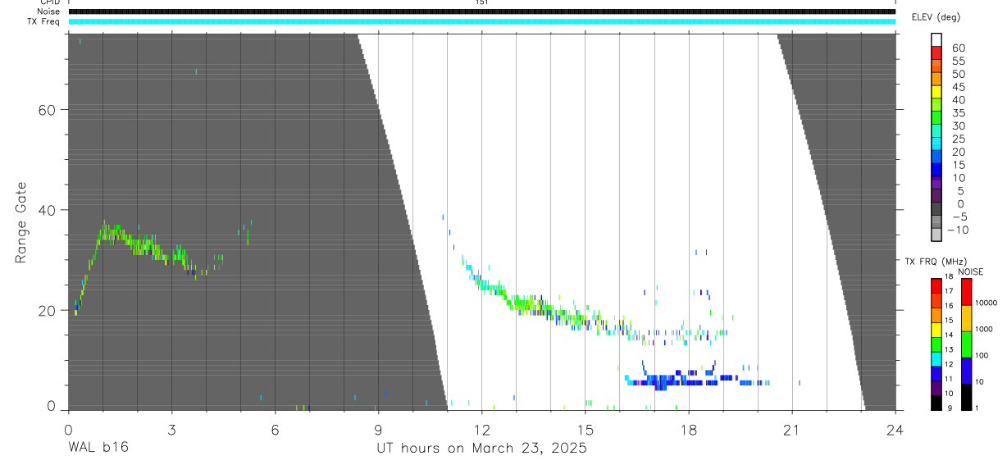This screenshot has width=1007, height=465.
Task: Click the white top cell of ELEV color bar
Action: [936, 39]
